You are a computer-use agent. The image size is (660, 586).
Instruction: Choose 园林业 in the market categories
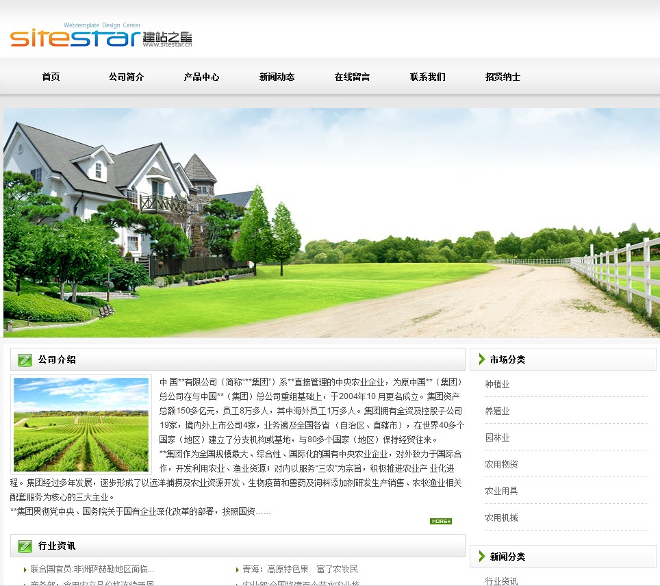pos(497,437)
